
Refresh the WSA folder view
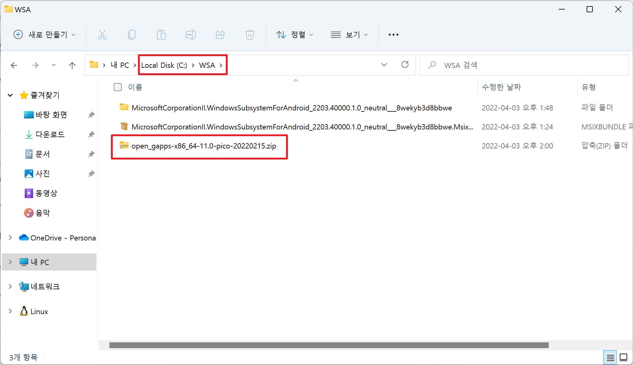(405, 65)
